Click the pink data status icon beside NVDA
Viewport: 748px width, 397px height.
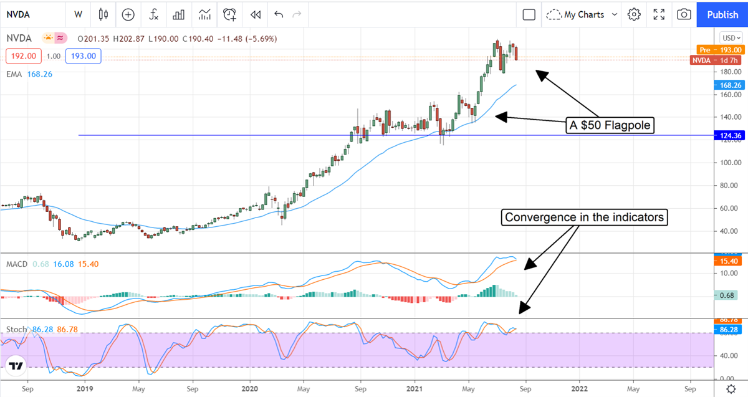click(x=61, y=39)
